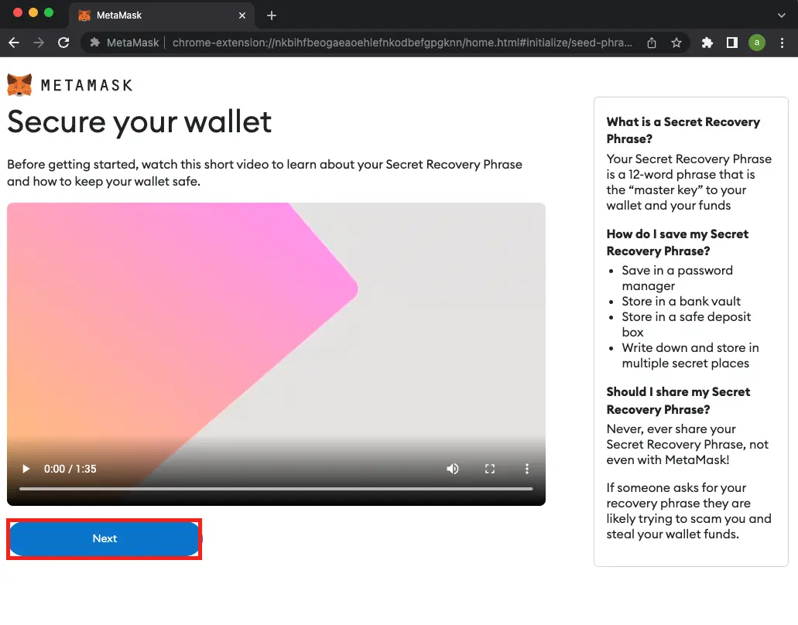Image resolution: width=798 pixels, height=625 pixels.
Task: Open a new browser tab
Action: (271, 15)
